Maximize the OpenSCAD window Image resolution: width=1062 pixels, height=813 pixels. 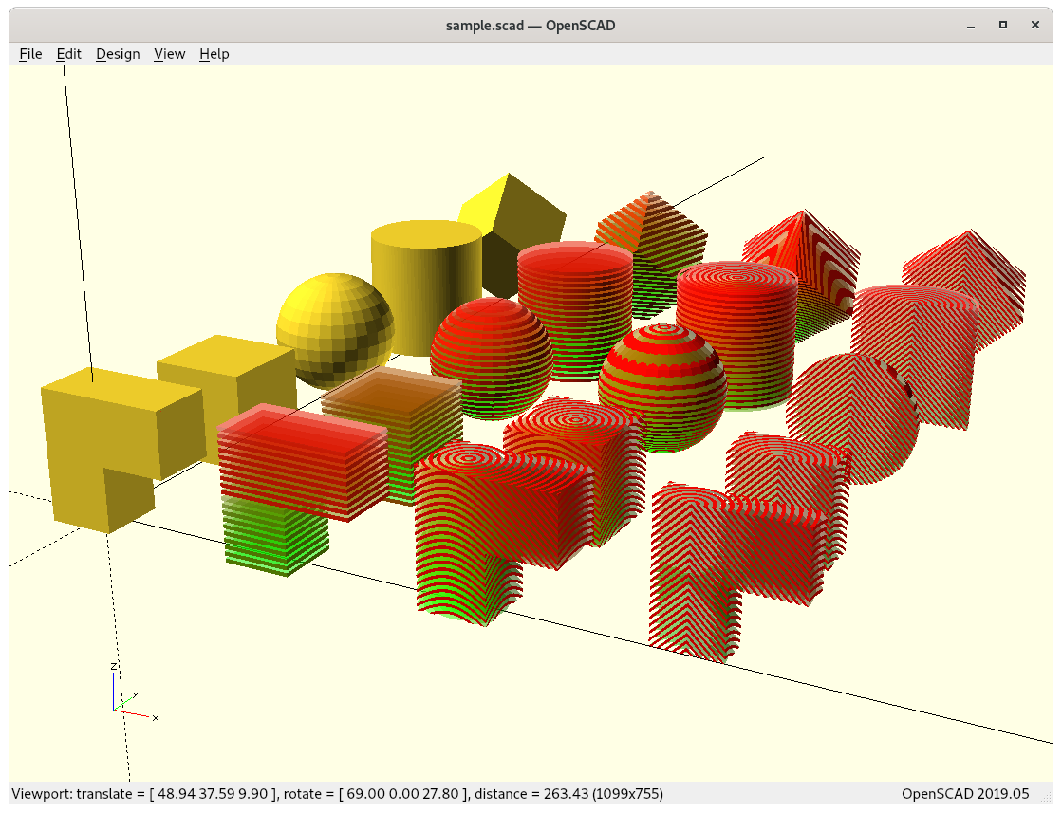(x=1003, y=26)
